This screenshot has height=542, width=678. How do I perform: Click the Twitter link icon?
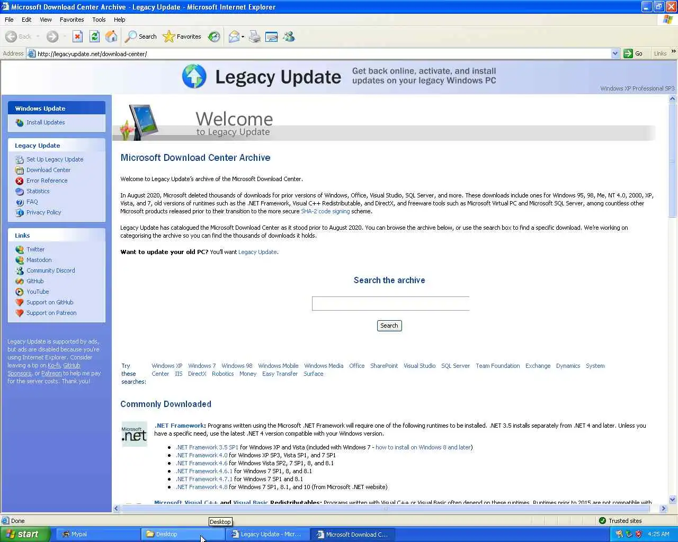click(x=20, y=249)
